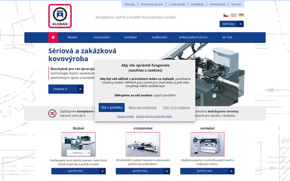Click the Ohýbání machine thumbnail
This screenshot has width=290, height=181.
coord(207,144)
